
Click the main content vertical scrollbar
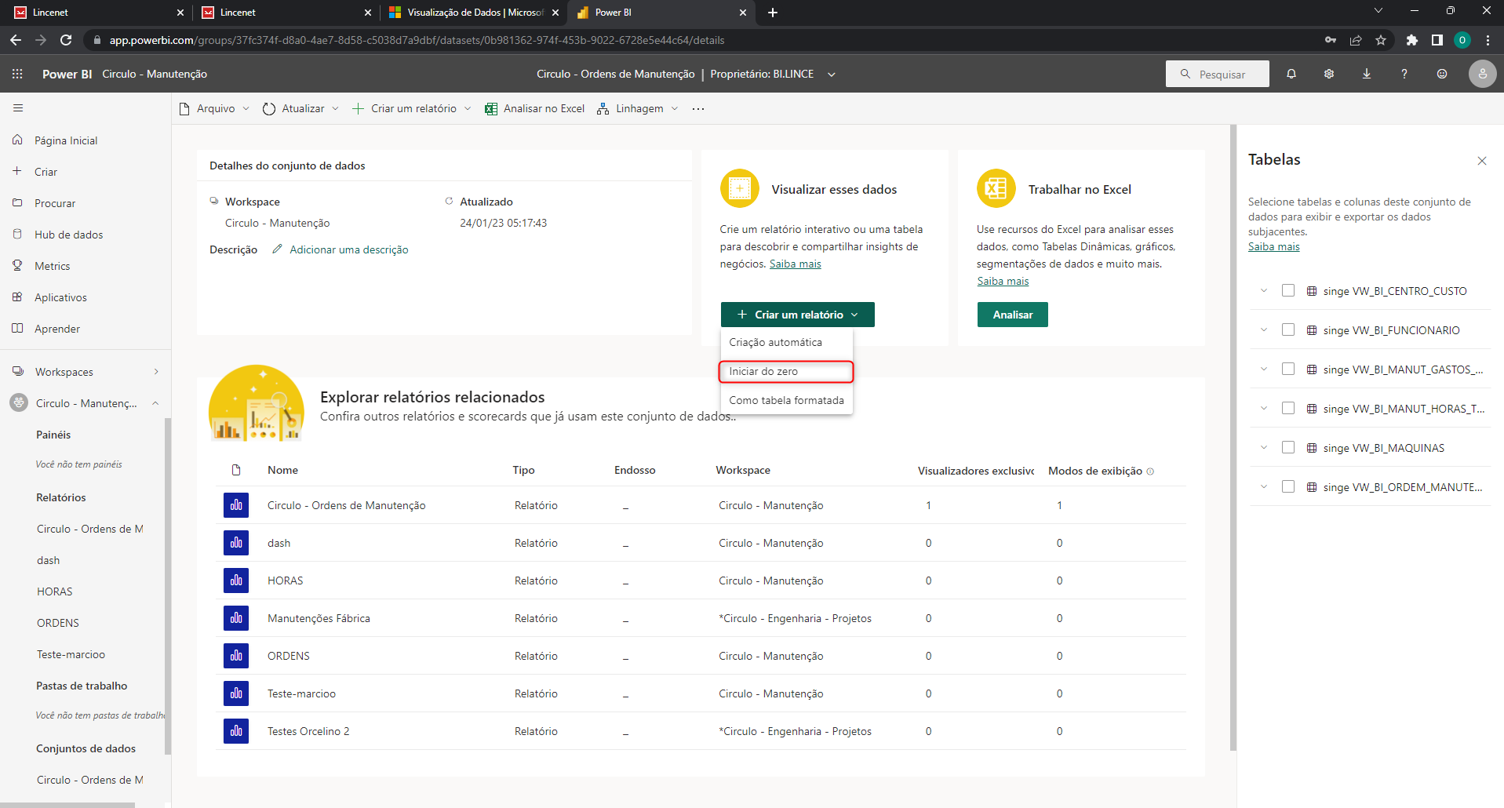pyautogui.click(x=1233, y=439)
